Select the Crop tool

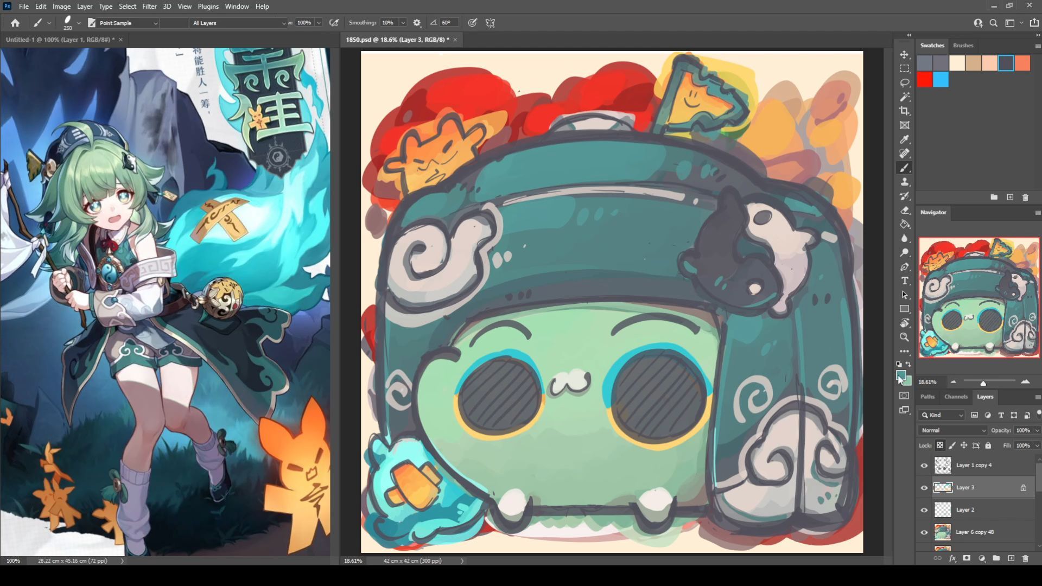(x=904, y=111)
